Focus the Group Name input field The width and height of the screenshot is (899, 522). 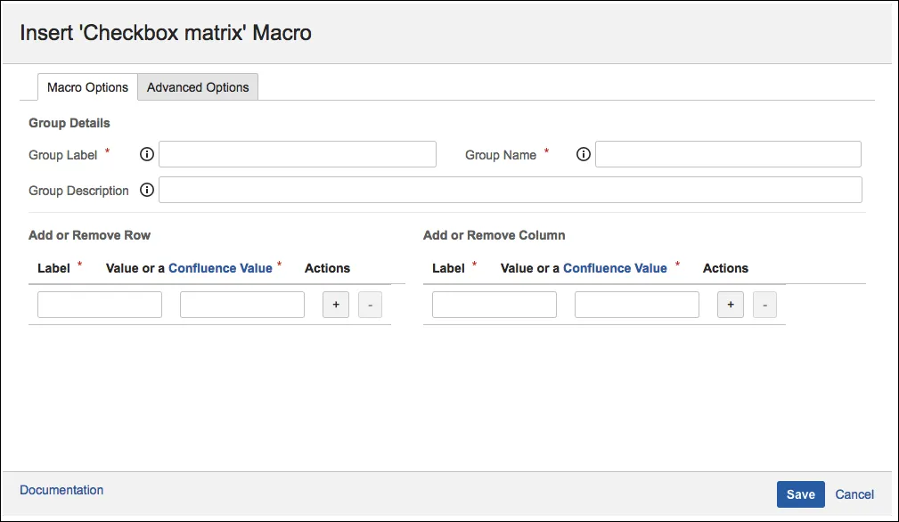click(728, 154)
